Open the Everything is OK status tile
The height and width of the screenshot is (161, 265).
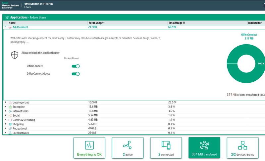89,148
